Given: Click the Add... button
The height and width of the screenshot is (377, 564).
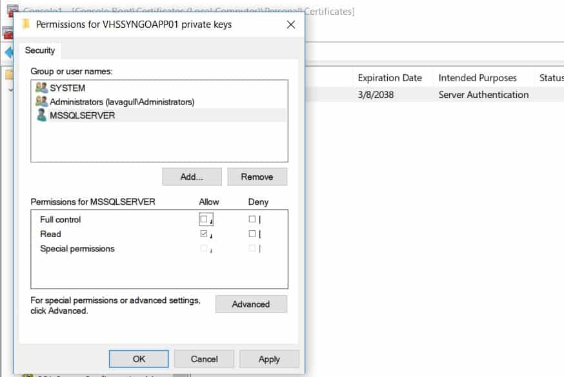Looking at the screenshot, I should click(192, 177).
